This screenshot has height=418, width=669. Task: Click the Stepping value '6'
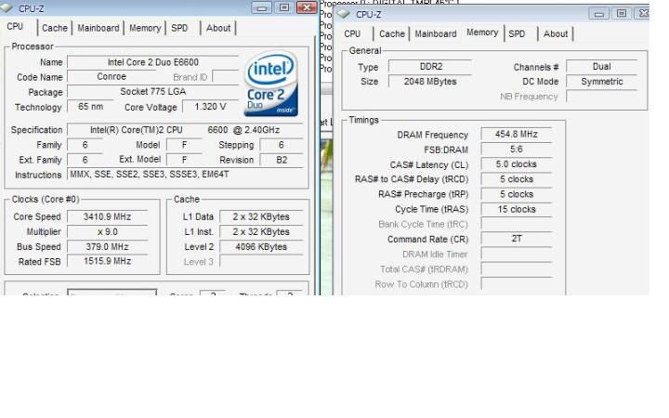(282, 145)
